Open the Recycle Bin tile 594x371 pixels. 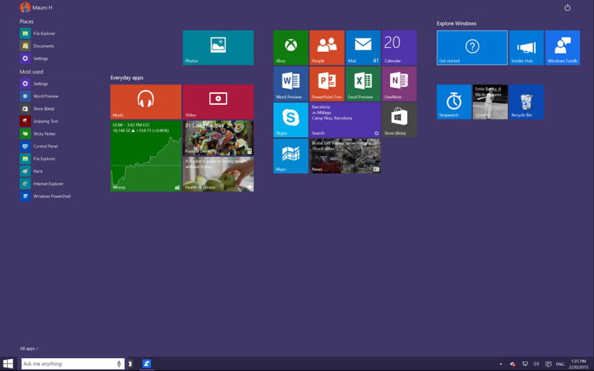(x=526, y=102)
